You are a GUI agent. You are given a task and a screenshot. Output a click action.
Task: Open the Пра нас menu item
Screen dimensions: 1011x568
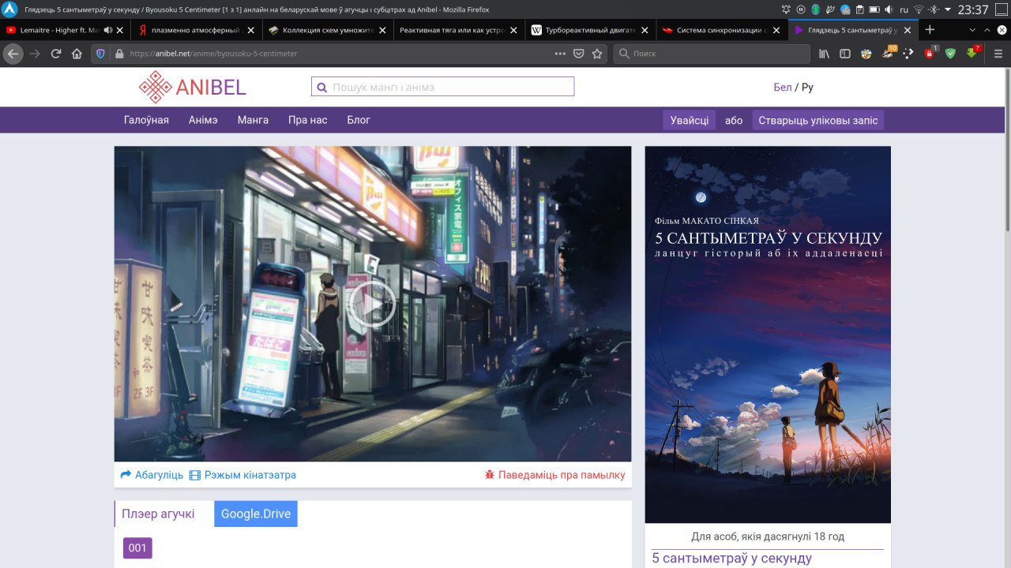[x=307, y=120]
